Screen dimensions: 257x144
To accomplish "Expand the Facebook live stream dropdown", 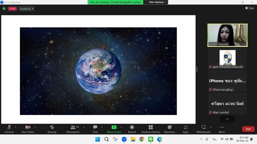I will [x=26, y=9].
